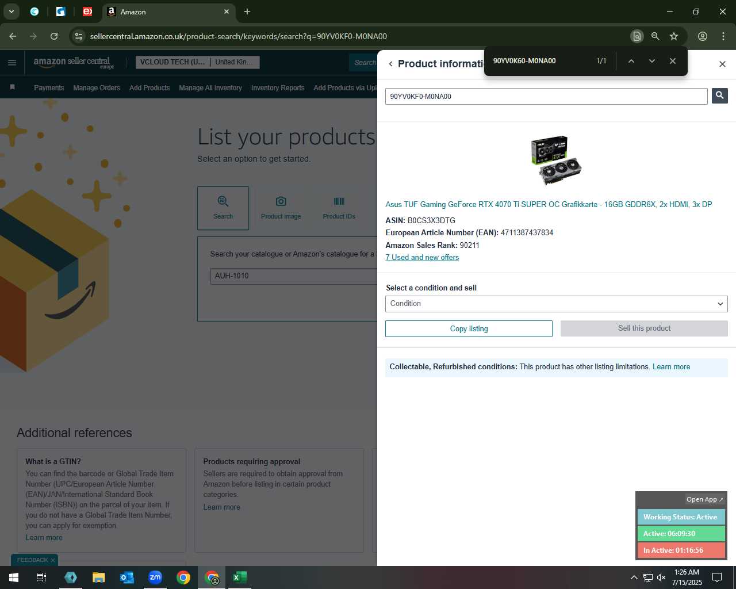Open the VCLOUD TECH marketplace switcher
Screen dimensions: 736x589
pos(197,62)
